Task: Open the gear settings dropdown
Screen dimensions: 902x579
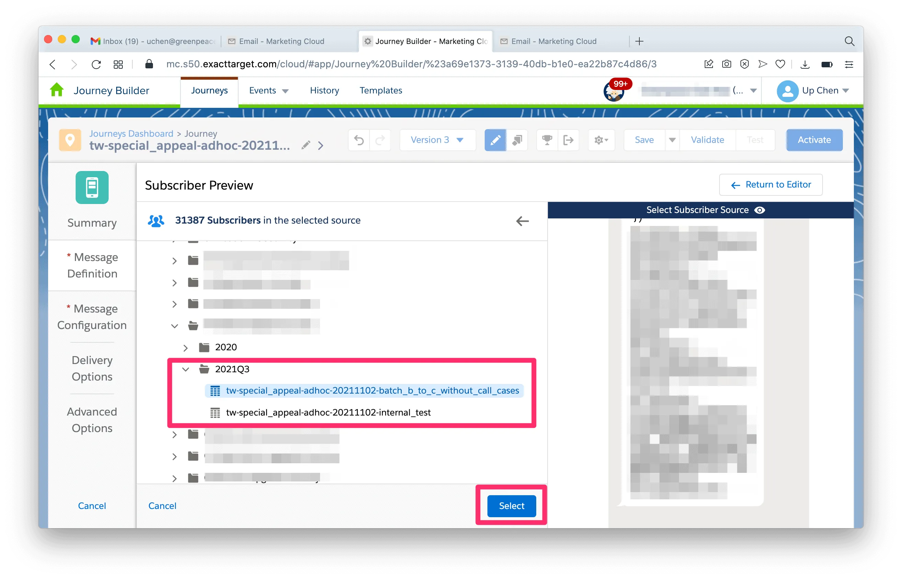Action: click(x=601, y=140)
